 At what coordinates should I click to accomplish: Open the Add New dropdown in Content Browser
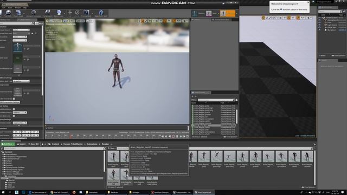[x=8, y=144]
